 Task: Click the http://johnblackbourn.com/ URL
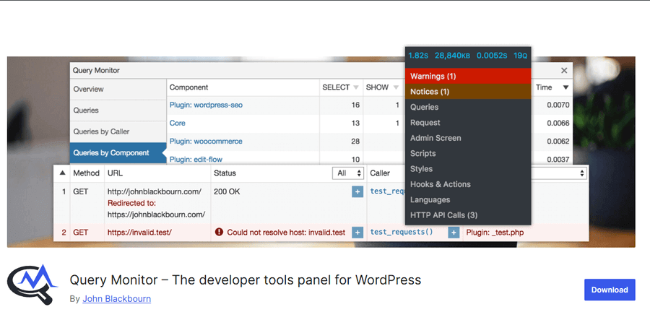tap(155, 191)
